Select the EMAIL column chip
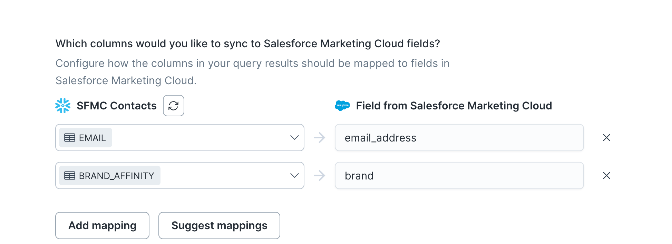This screenshot has width=672, height=244. 86,138
